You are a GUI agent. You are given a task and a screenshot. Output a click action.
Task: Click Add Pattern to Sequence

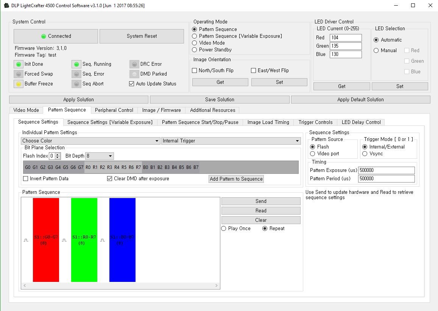click(x=236, y=179)
